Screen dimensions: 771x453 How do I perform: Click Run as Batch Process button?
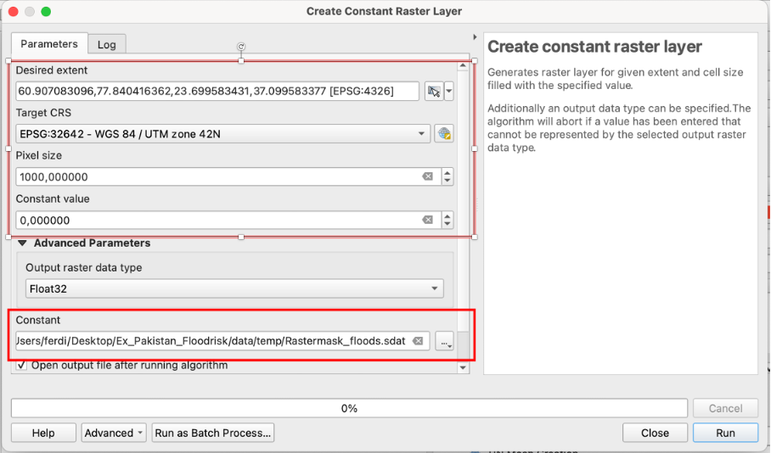213,433
